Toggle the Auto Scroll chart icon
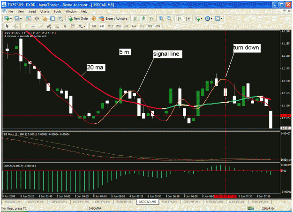This screenshot has width=293, height=212. pyautogui.click(x=180, y=18)
